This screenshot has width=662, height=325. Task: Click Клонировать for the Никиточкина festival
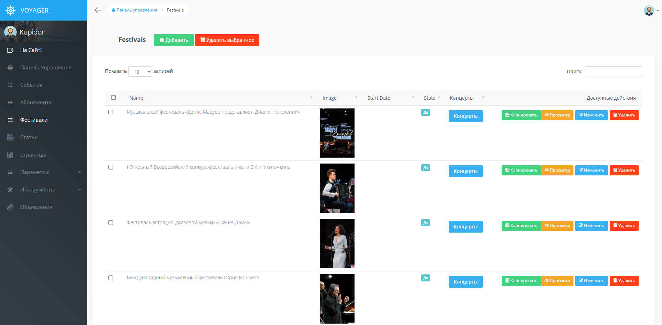coord(521,170)
